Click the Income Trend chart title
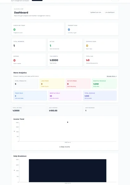This screenshot has width=130, height=185. tap(19, 119)
